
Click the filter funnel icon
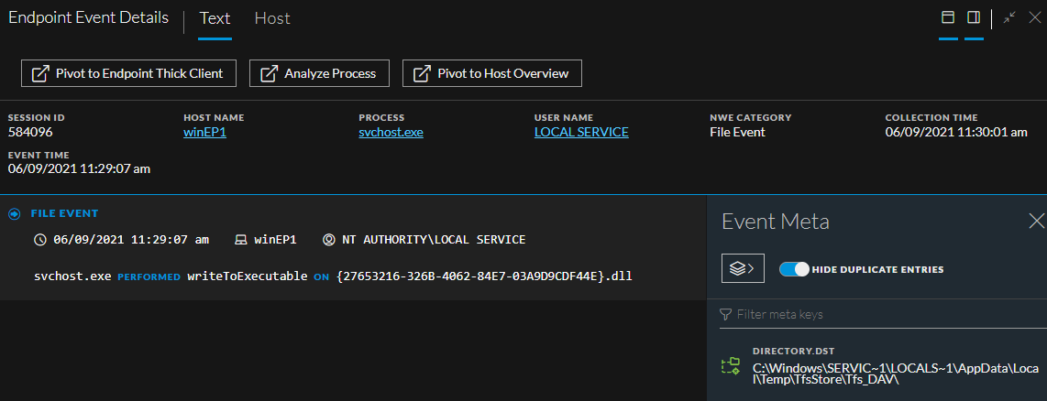coord(726,314)
